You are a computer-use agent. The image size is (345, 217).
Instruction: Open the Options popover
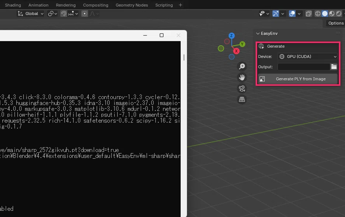pos(336,23)
